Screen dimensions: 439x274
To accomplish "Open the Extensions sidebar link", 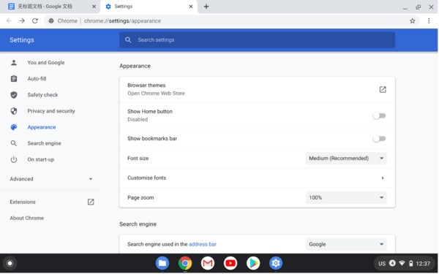I will point(23,202).
